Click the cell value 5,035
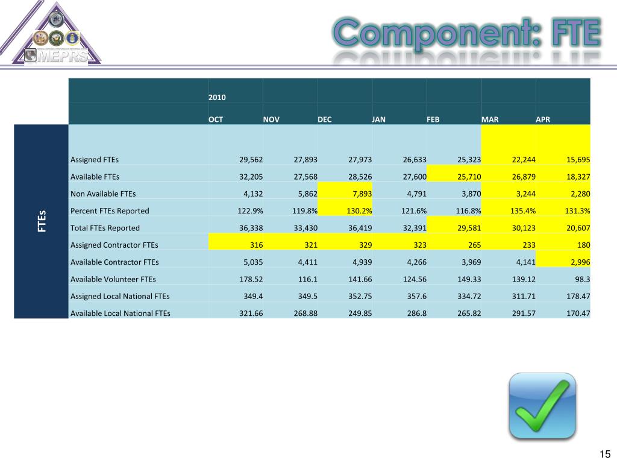617x463 pixels. [x=253, y=262]
